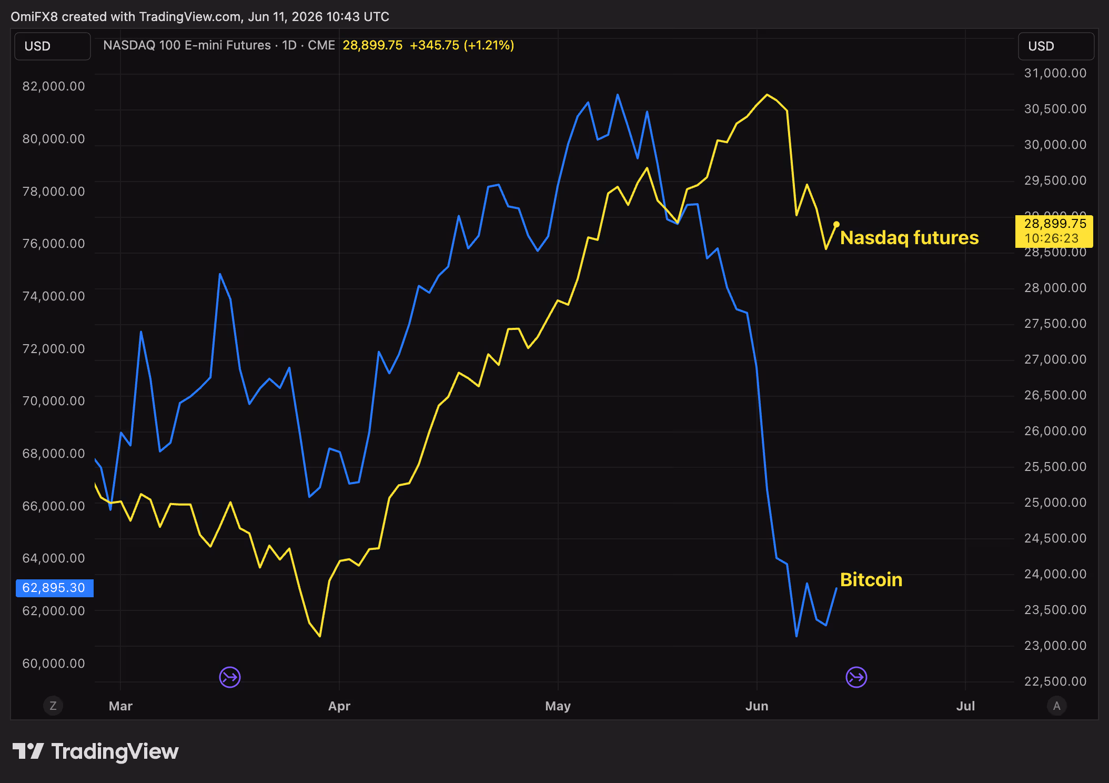Click the 28,899.75 price in the header
The height and width of the screenshot is (783, 1109).
pos(372,45)
